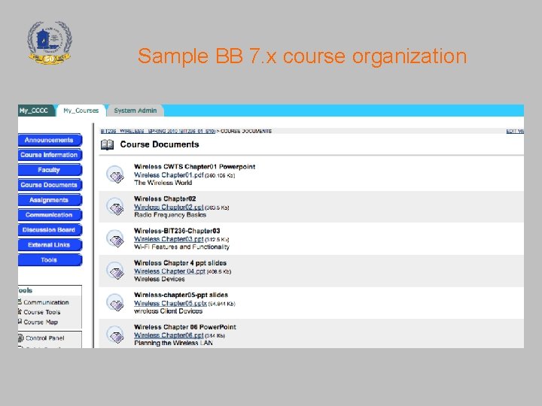542x406 pixels.
Task: Open Course Information section
Action: (50, 155)
